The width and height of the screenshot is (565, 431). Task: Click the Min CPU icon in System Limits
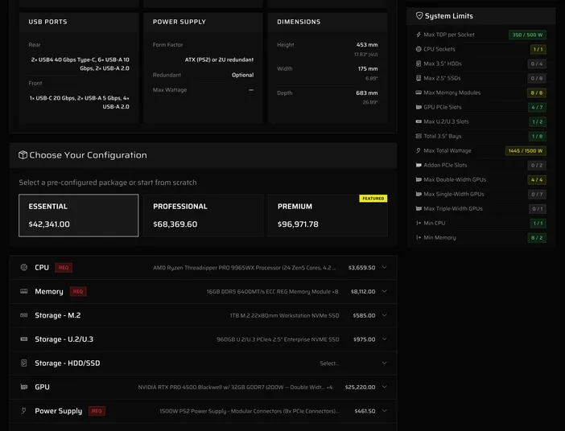[419, 223]
